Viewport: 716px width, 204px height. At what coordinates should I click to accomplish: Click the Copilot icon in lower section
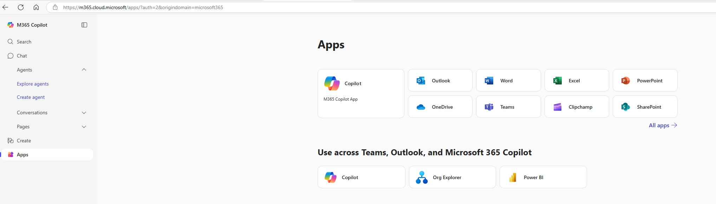click(331, 177)
